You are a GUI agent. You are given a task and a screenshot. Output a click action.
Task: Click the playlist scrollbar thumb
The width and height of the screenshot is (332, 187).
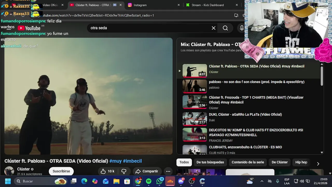322,76
